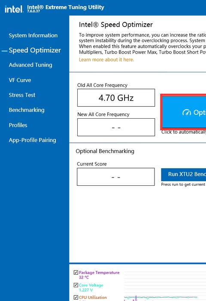Click the speedometer icon on Optimize button
Image resolution: width=206 pixels, height=301 pixels.
tap(186, 113)
